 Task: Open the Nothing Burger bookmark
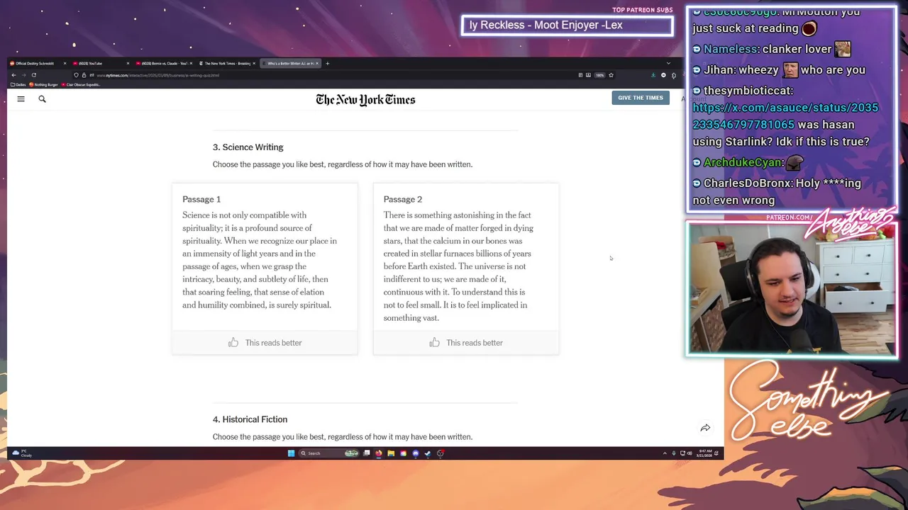tap(44, 84)
